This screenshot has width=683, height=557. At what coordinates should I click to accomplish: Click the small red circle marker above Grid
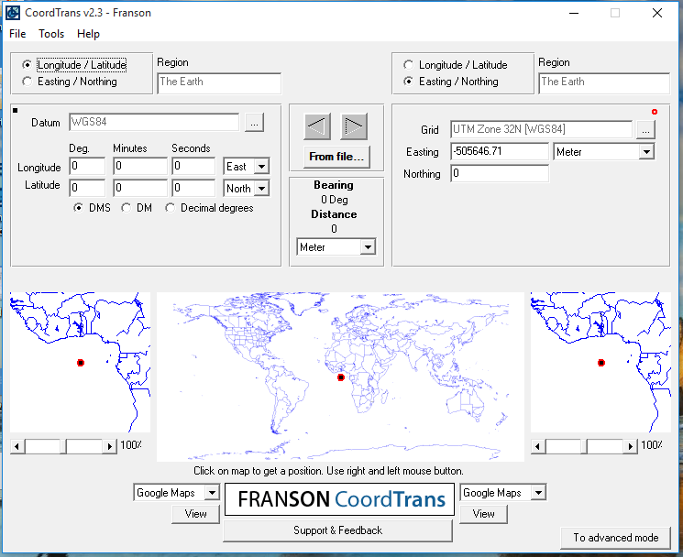click(x=655, y=113)
